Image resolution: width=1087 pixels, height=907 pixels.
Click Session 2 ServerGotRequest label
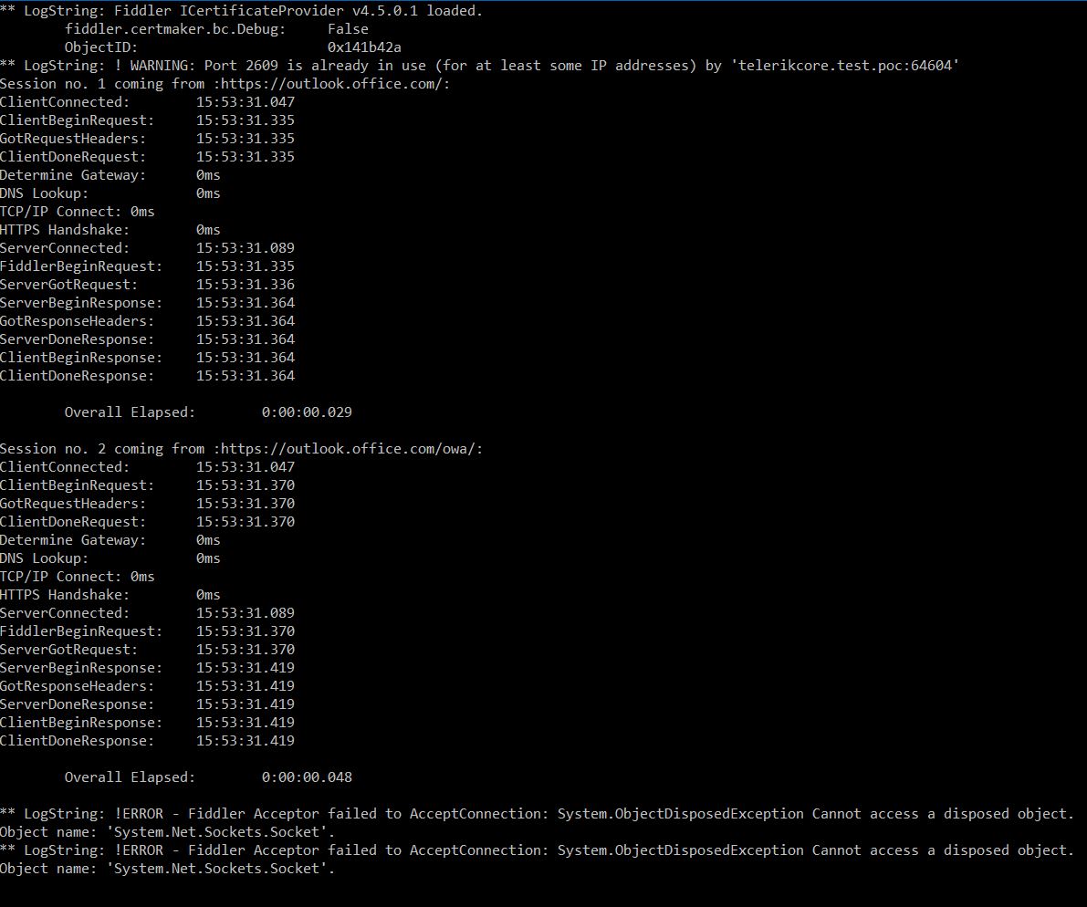69,650
